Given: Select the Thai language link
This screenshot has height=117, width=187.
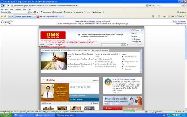Looking at the screenshot, I should coord(47,45).
